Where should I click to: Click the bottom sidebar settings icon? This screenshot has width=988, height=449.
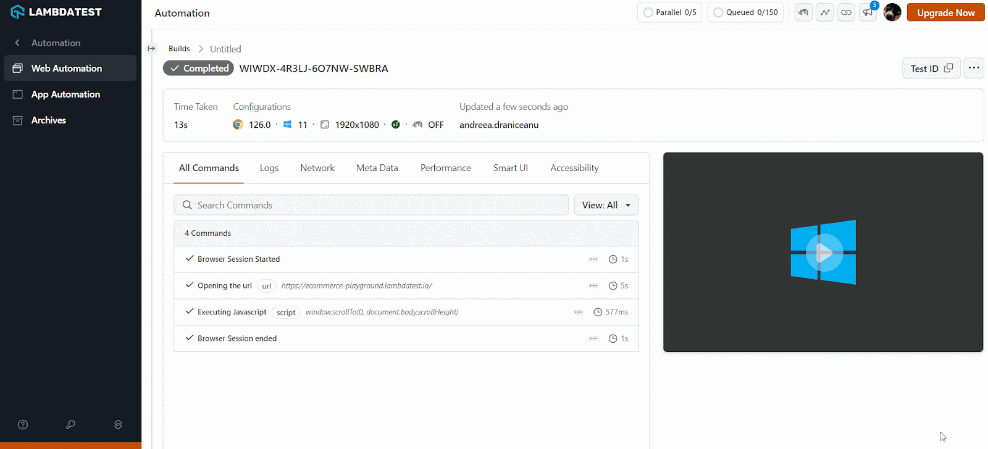(x=118, y=424)
